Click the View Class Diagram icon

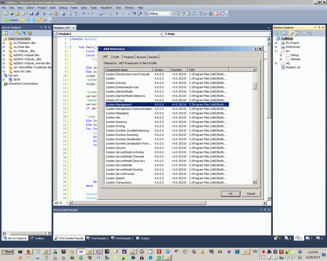coord(310,33)
